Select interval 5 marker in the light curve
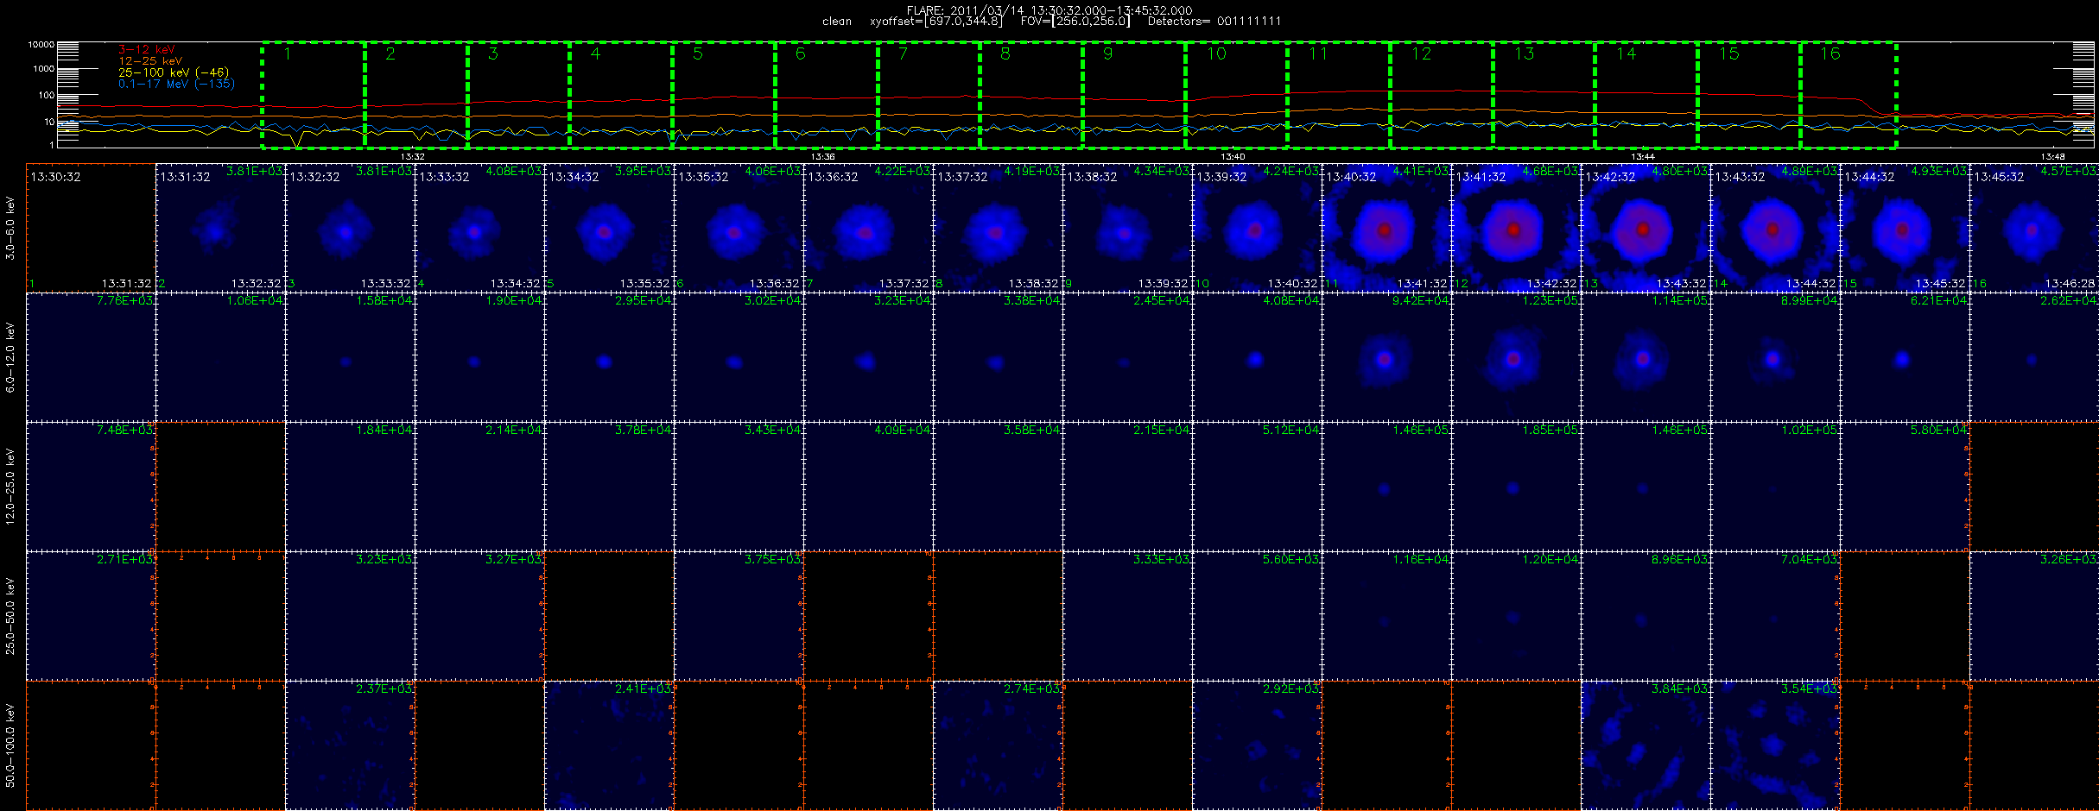Image resolution: width=2099 pixels, height=811 pixels. pyautogui.click(x=698, y=53)
